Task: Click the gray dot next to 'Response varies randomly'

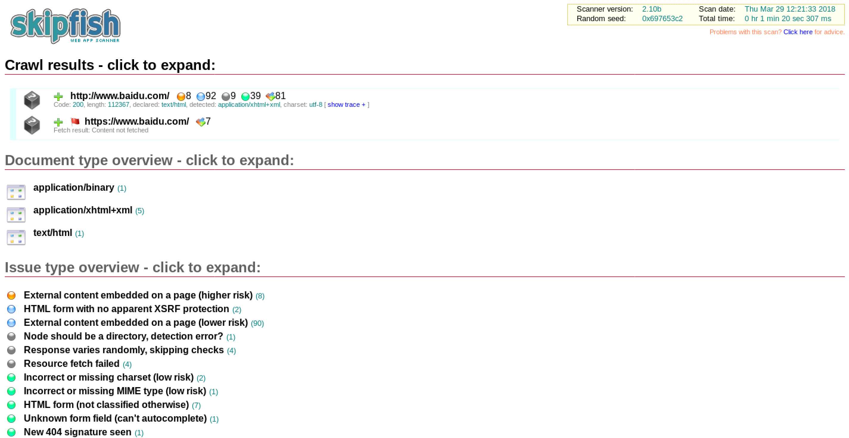Action: click(x=11, y=350)
